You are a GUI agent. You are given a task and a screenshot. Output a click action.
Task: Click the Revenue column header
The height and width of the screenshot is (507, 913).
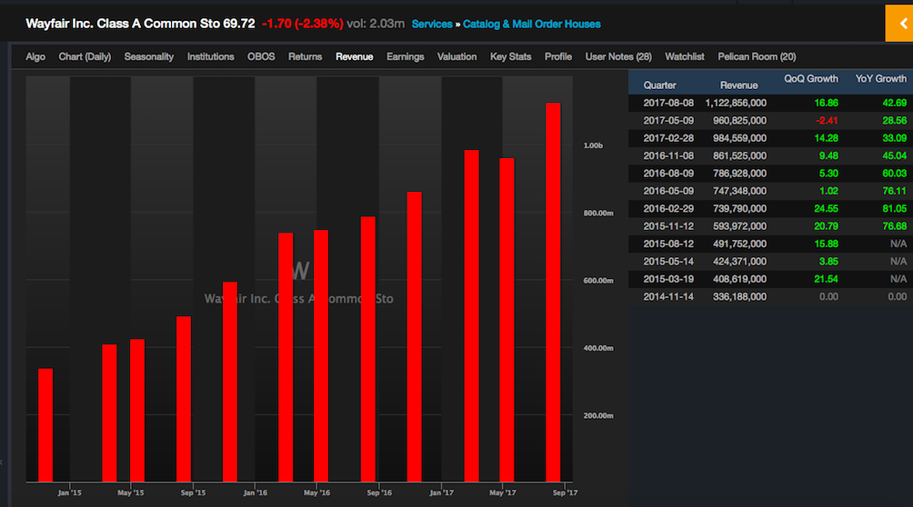tap(739, 85)
